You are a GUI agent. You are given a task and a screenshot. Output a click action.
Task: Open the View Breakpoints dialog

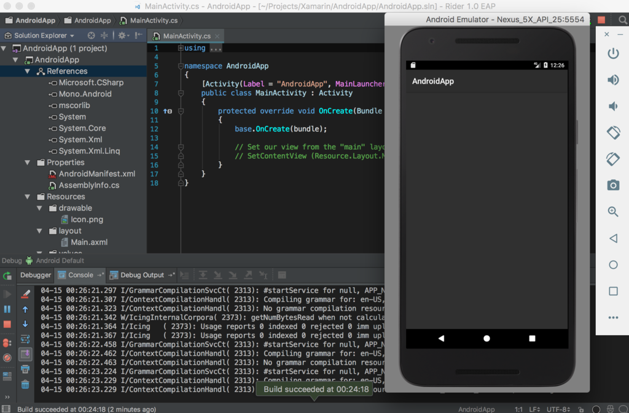(x=7, y=343)
